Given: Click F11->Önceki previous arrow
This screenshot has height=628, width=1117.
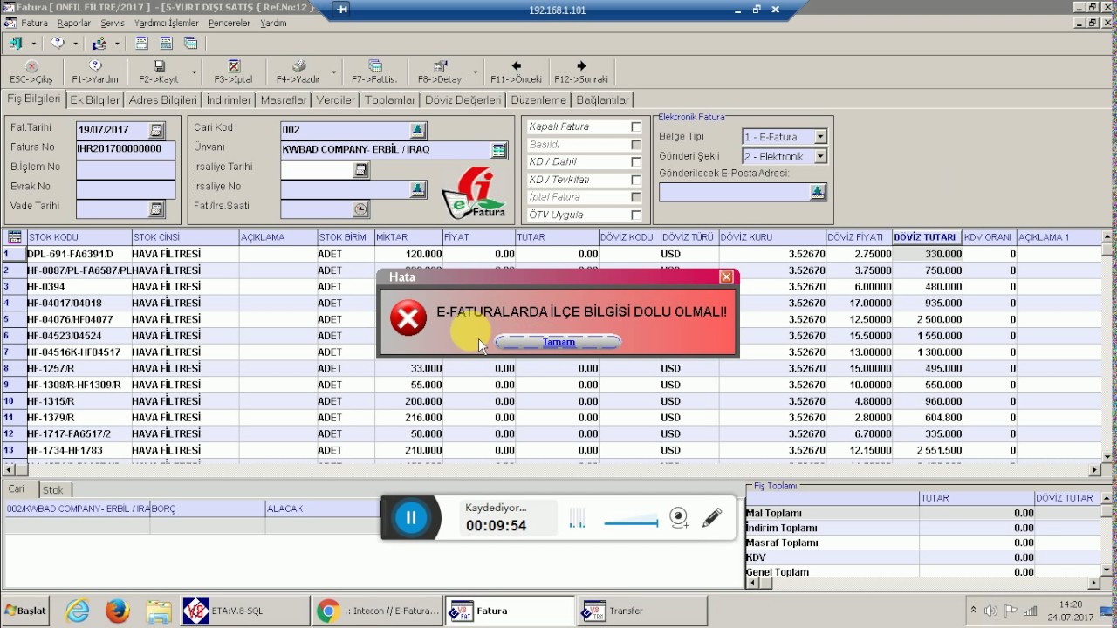Looking at the screenshot, I should [516, 72].
